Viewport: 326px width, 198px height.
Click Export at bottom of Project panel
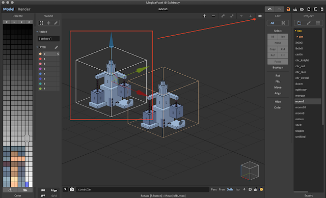click(x=309, y=195)
